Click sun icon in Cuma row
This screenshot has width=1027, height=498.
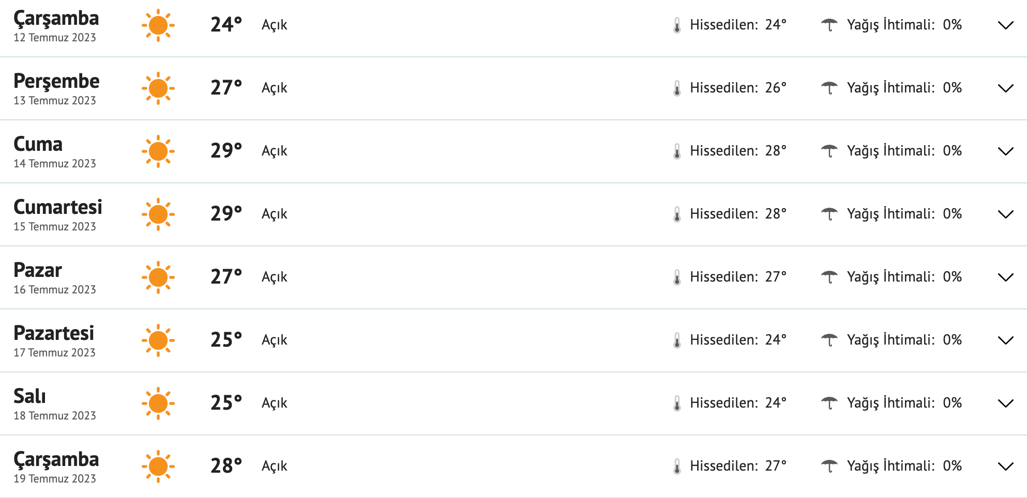pos(158,151)
